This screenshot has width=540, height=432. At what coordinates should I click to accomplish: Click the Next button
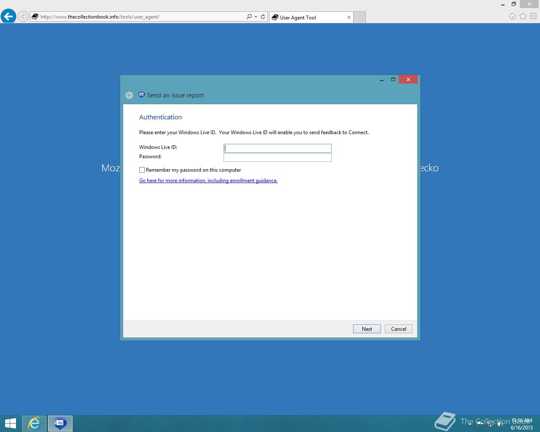click(x=367, y=329)
